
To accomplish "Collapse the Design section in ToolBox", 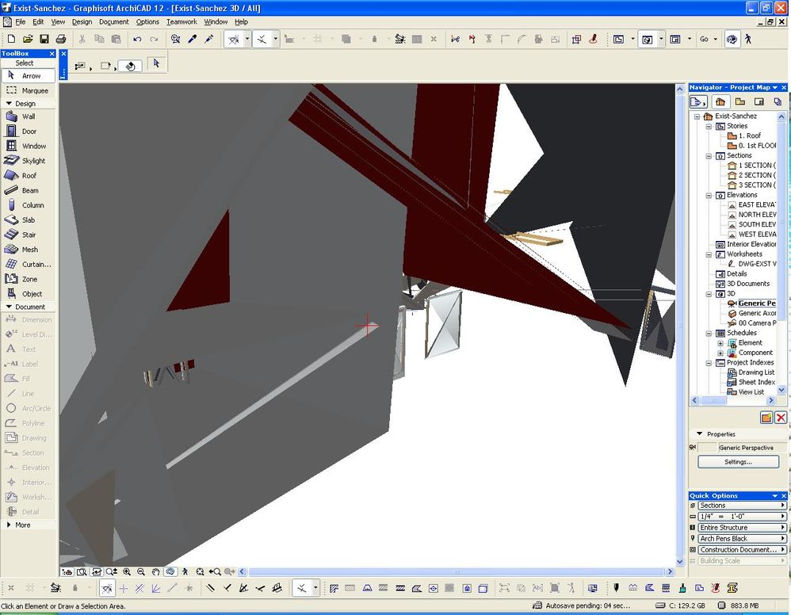I will click(9, 104).
